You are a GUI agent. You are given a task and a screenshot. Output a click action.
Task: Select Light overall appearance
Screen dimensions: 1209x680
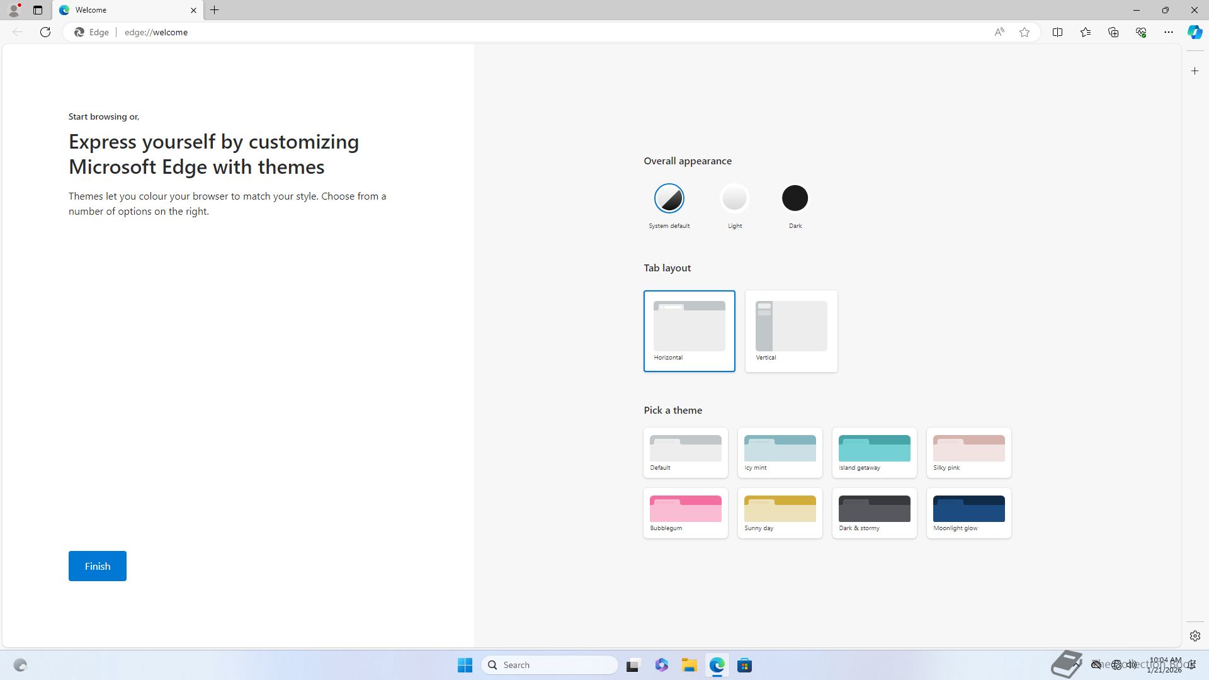(x=734, y=198)
